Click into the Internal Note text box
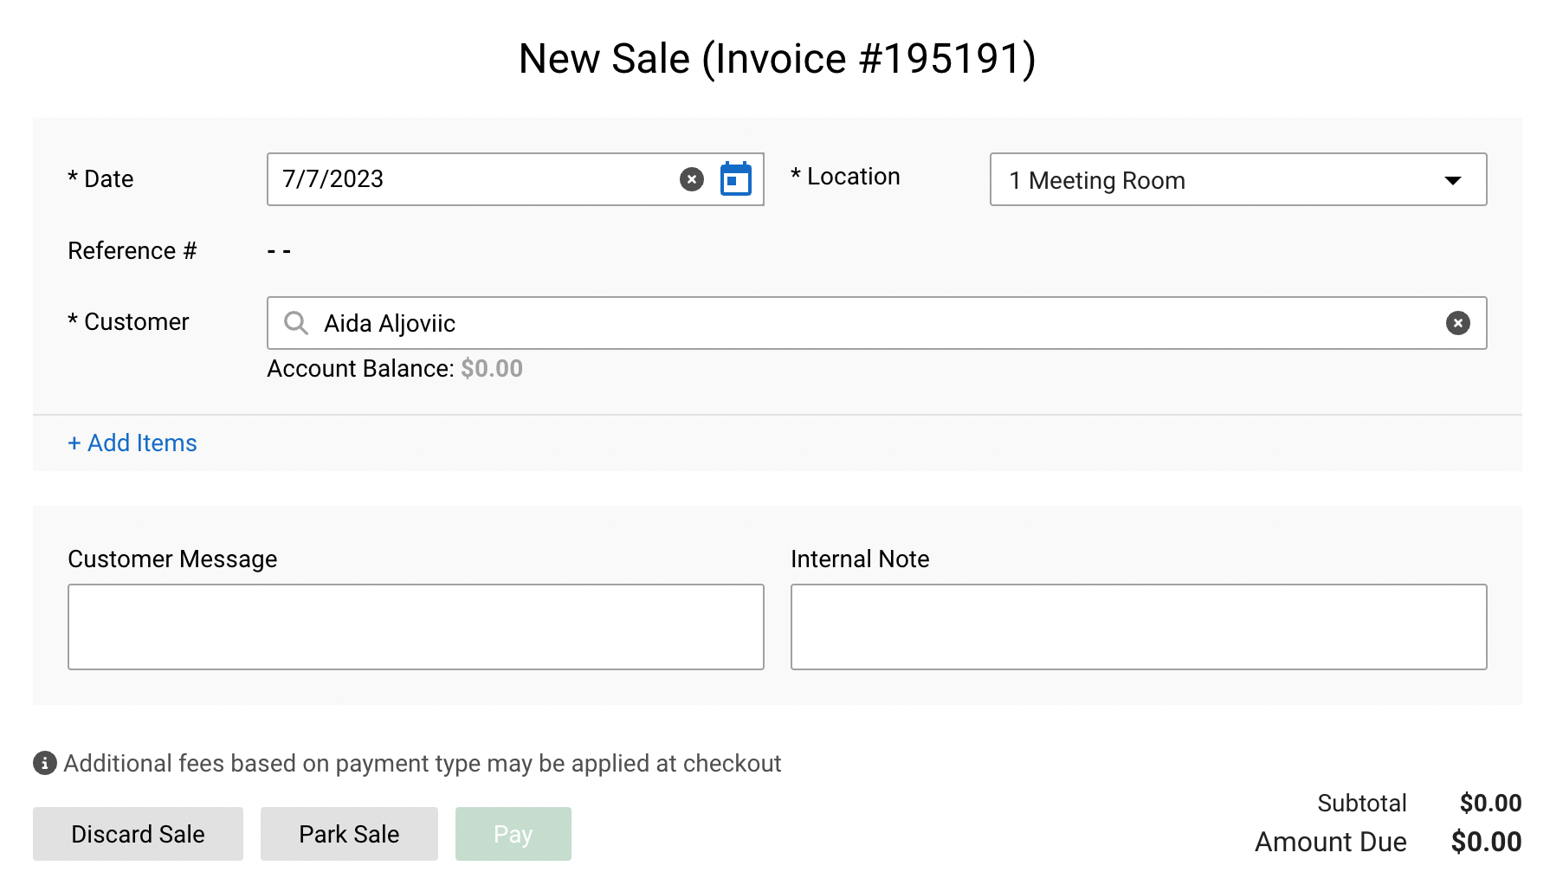This screenshot has height=885, width=1550. click(x=1139, y=627)
